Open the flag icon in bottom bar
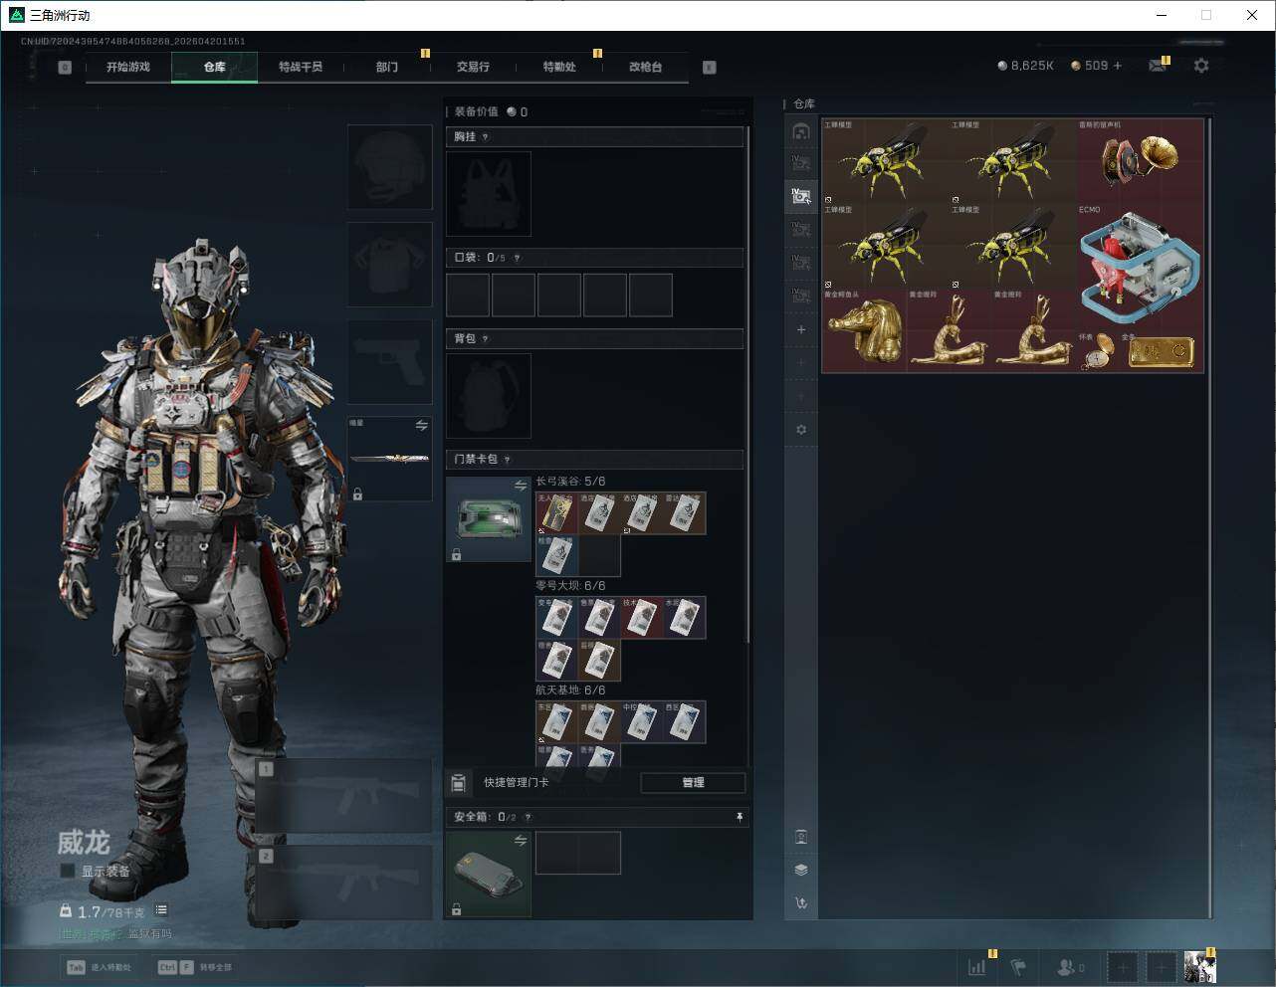Screen dimensions: 1276x987 (x=1018, y=966)
